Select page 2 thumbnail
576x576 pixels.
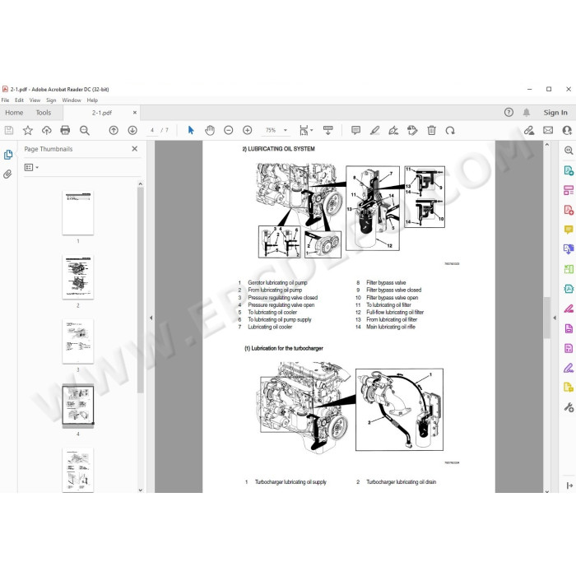coord(78,277)
